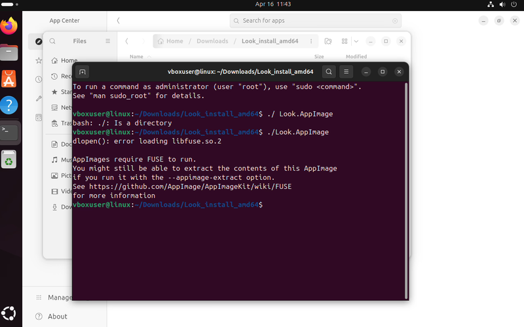Click the Videos icon in Files sidebar
Screen dimensions: 524x327
coord(54,191)
